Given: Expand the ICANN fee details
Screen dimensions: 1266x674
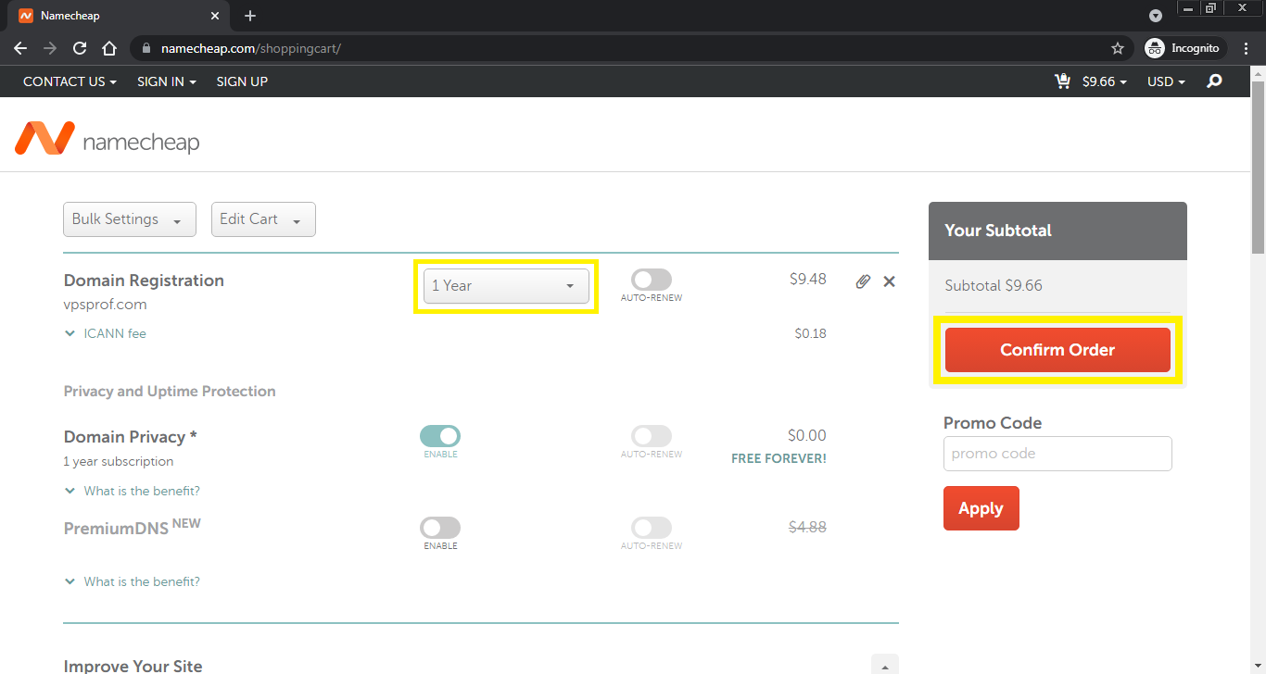Looking at the screenshot, I should coord(105,333).
